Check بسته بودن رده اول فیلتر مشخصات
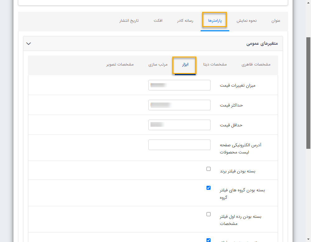 [208, 214]
